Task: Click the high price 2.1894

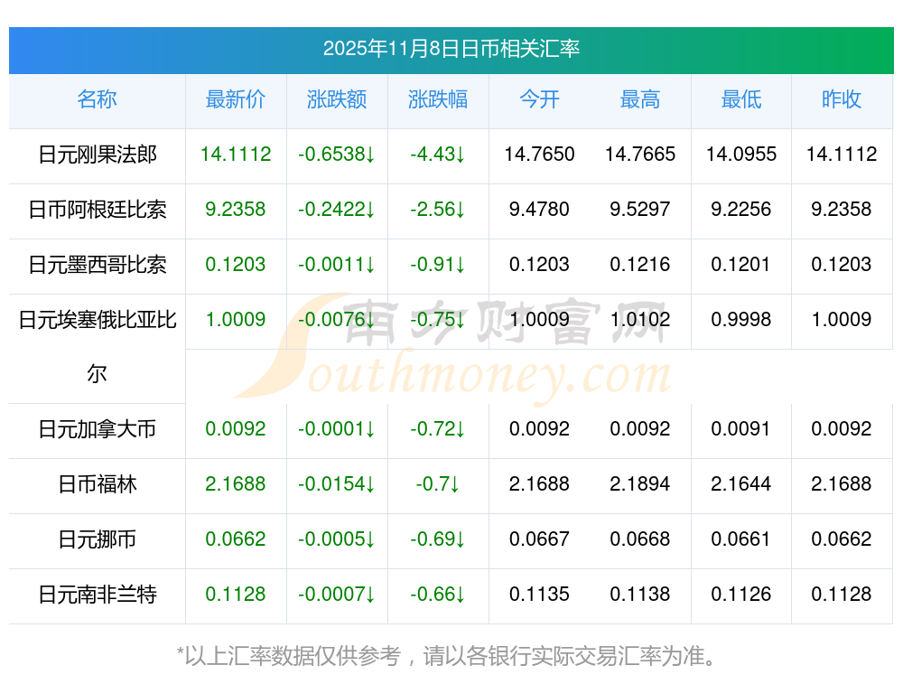Action: pyautogui.click(x=640, y=484)
